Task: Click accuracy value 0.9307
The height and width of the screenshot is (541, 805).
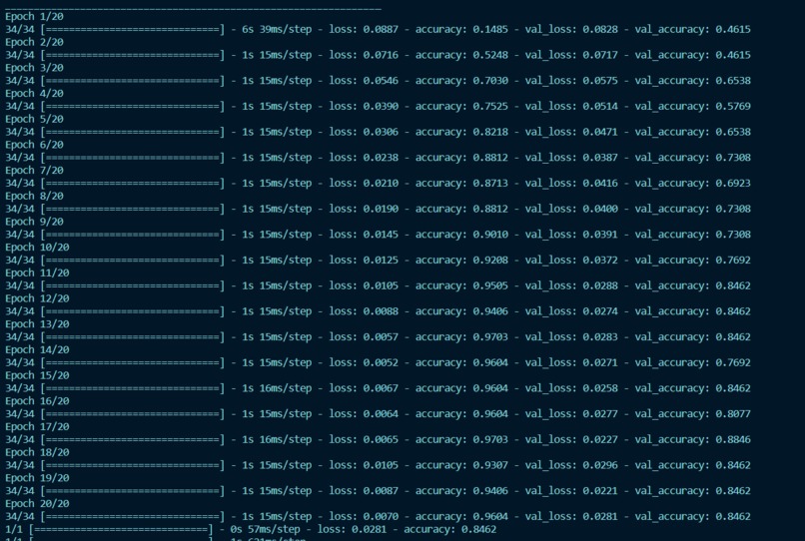Action: (490, 465)
